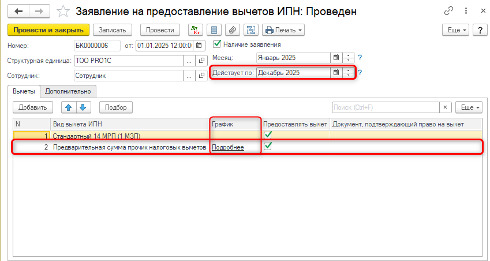Toggle Предоставлять вычет for Стандартный 14 МРП
The width and height of the screenshot is (490, 261).
pyautogui.click(x=268, y=135)
